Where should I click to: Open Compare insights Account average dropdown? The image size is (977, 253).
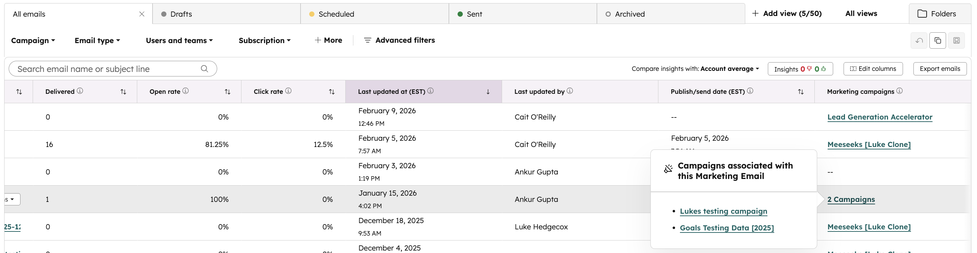pos(730,69)
